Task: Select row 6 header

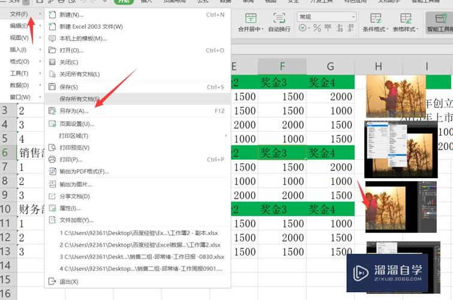Action: (8, 152)
